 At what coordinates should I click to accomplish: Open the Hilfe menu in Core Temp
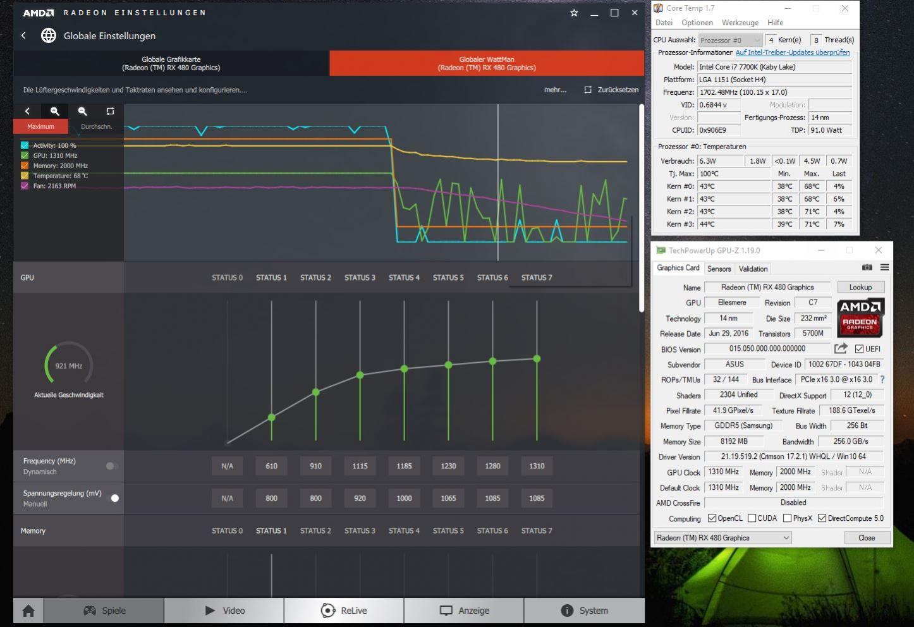click(775, 23)
